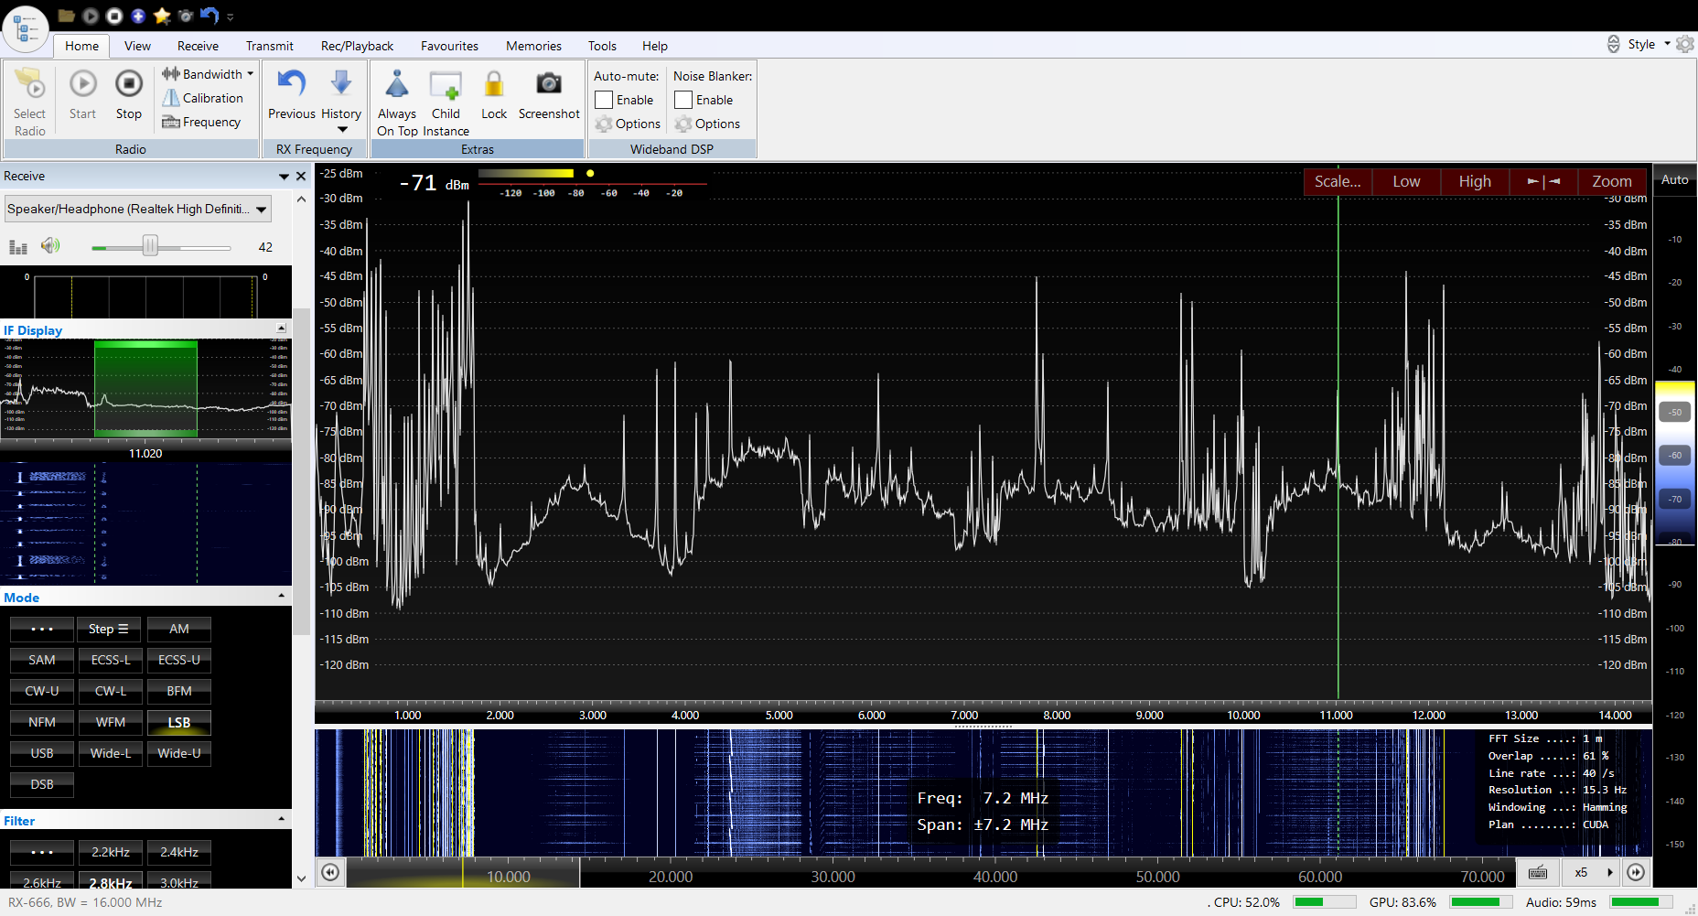Select the USB demodulation mode
1698x916 pixels.
point(42,753)
